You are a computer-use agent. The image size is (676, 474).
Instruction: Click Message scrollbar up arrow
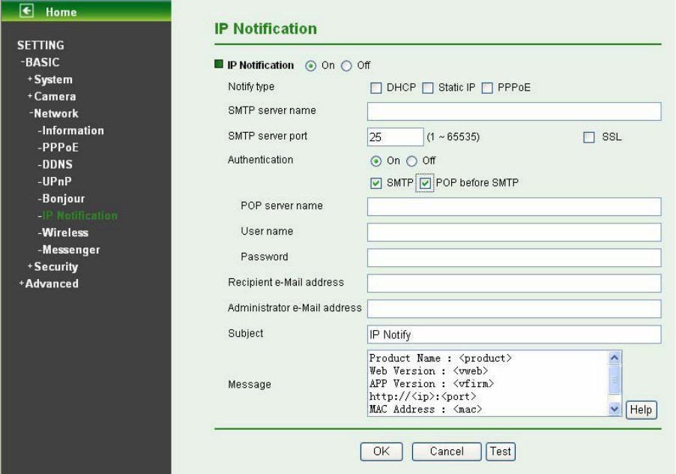615,358
